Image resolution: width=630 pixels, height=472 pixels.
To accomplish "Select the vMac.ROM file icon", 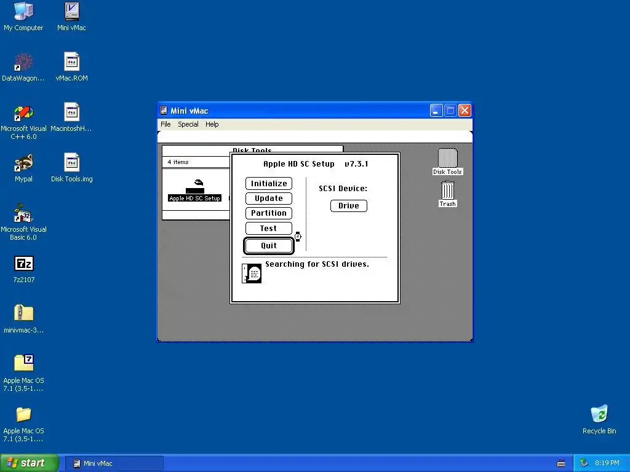I will pyautogui.click(x=71, y=67).
